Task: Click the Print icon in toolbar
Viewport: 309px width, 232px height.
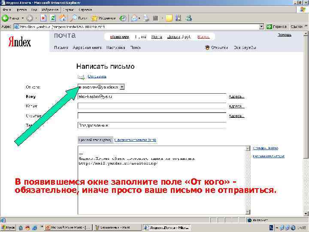Action: coord(146,18)
